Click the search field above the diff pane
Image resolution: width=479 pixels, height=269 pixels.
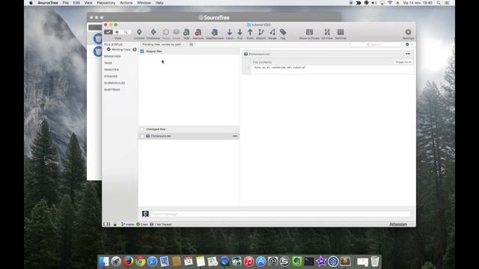376,45
